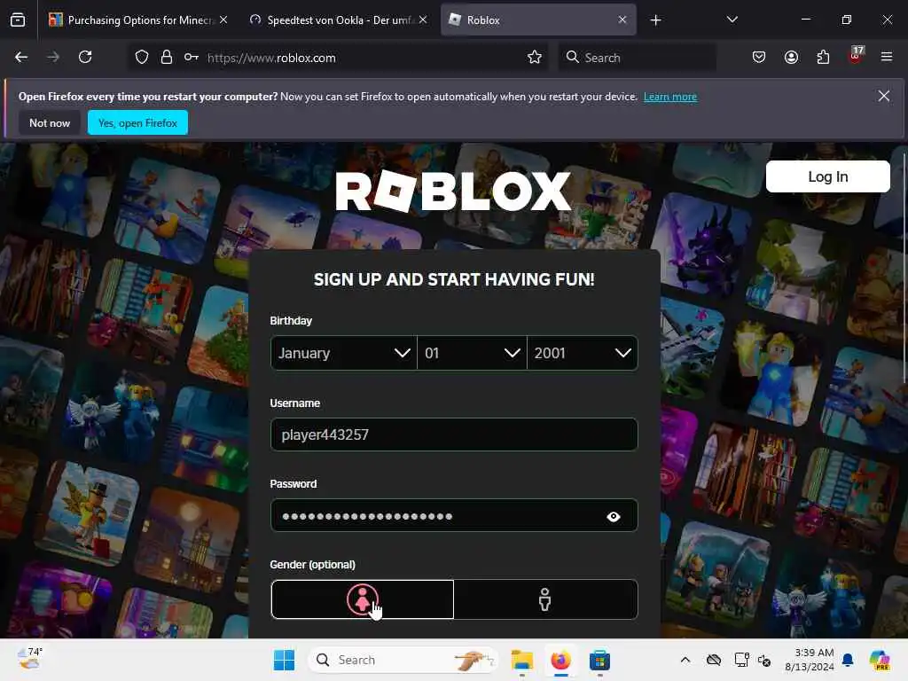Open a new tab with the plus icon
This screenshot has width=908, height=681.
coord(655,20)
